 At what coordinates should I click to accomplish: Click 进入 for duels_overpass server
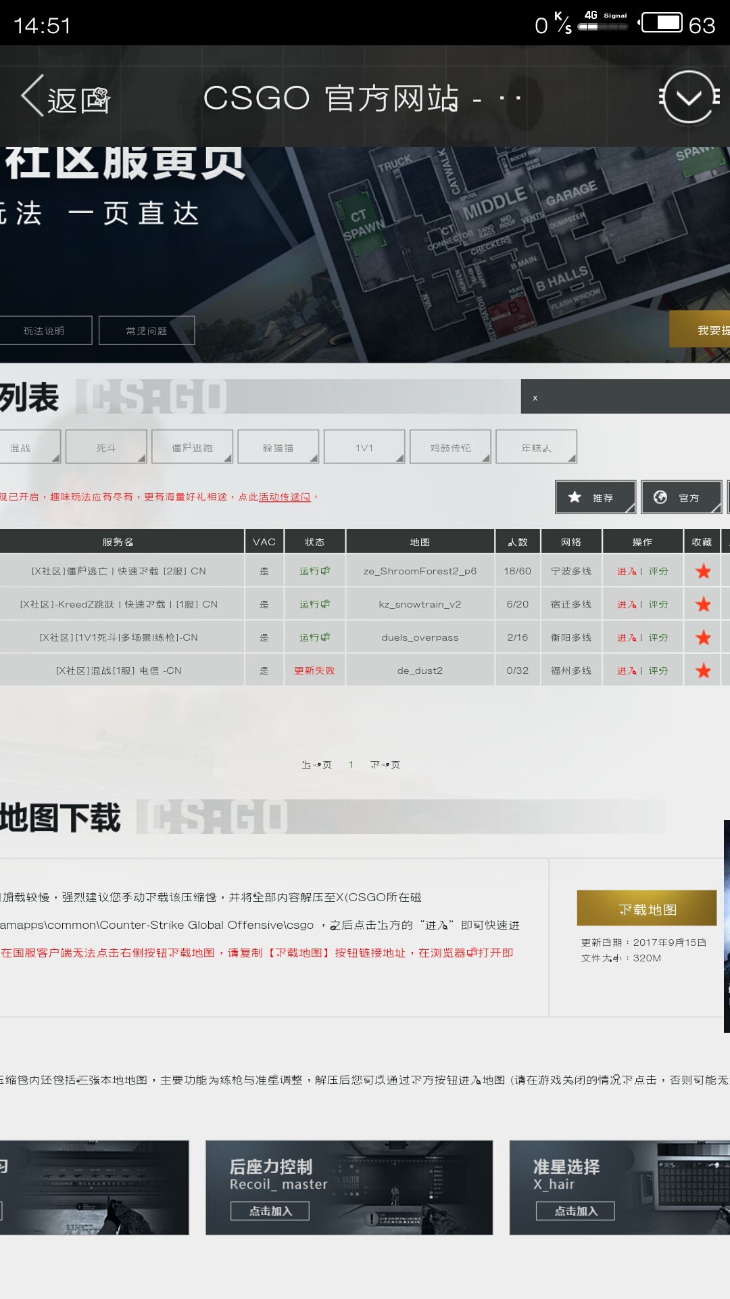pyautogui.click(x=627, y=637)
